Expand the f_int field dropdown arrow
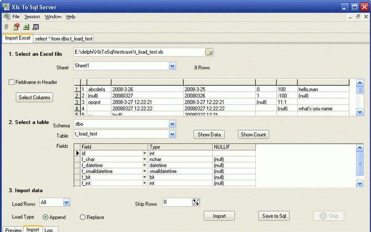 click(x=144, y=183)
